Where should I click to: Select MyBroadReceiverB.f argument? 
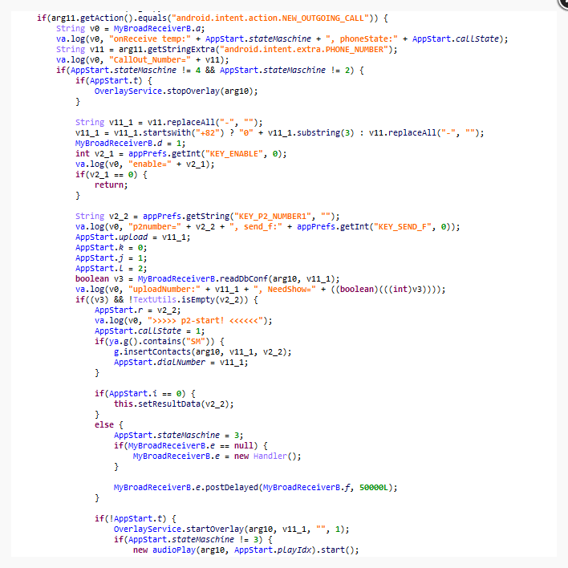point(306,488)
